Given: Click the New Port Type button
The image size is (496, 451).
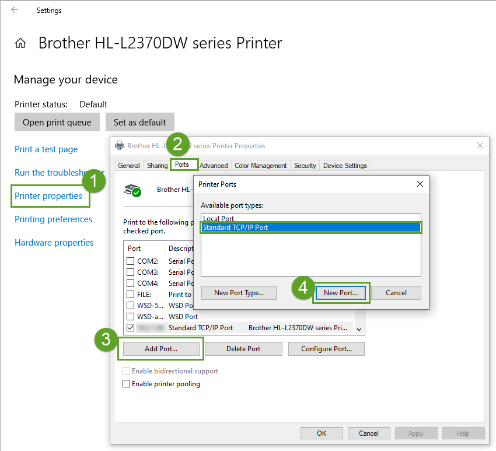Looking at the screenshot, I should pyautogui.click(x=239, y=292).
